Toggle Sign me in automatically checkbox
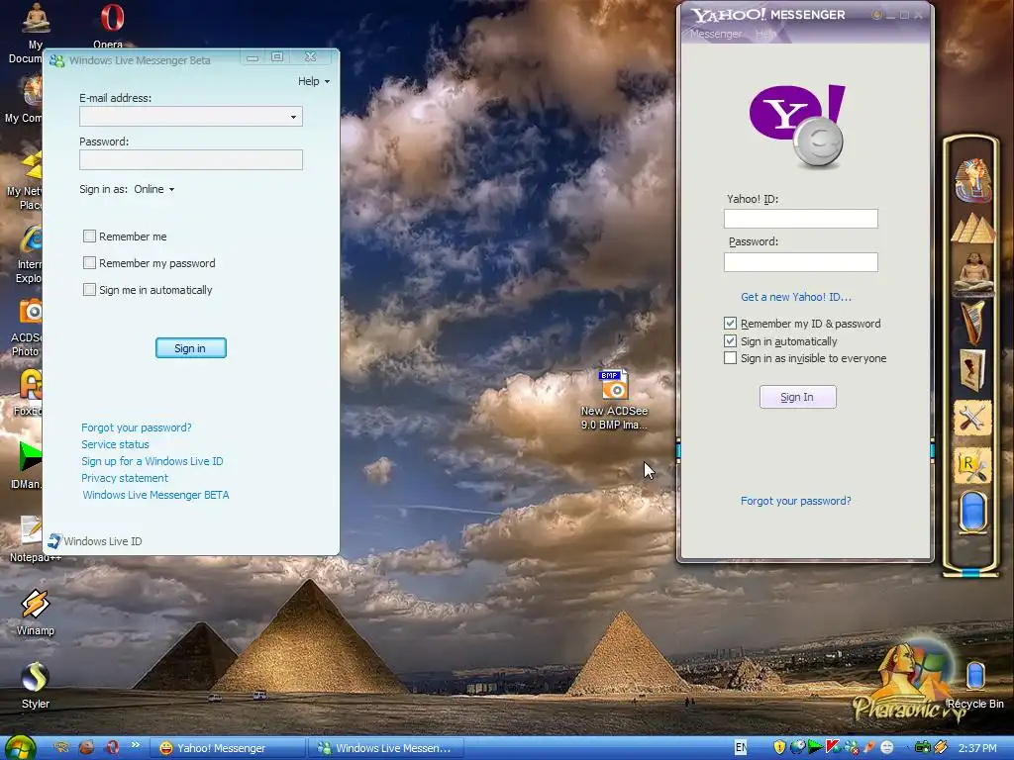1014x760 pixels. 89,290
